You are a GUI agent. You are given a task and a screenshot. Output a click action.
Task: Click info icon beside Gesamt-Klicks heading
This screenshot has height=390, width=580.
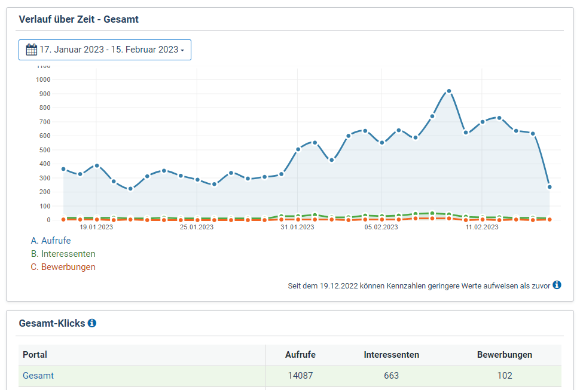pyautogui.click(x=92, y=323)
